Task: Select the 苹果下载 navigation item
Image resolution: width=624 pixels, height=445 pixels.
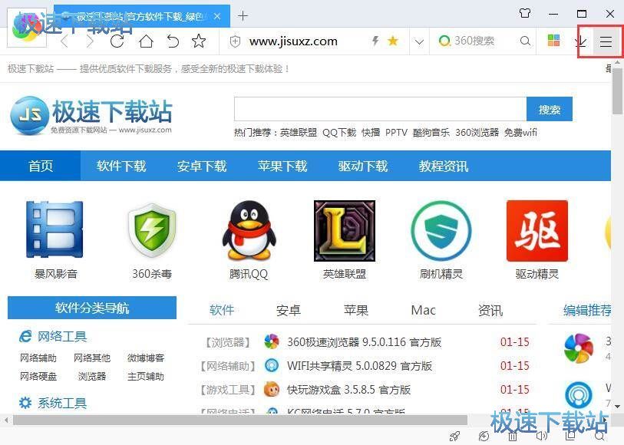Action: click(x=282, y=166)
